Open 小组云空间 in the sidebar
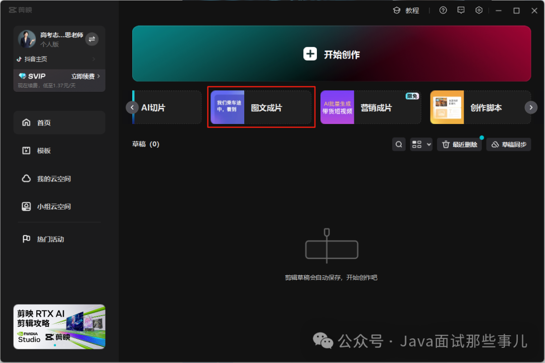This screenshot has width=545, height=363. (x=60, y=206)
